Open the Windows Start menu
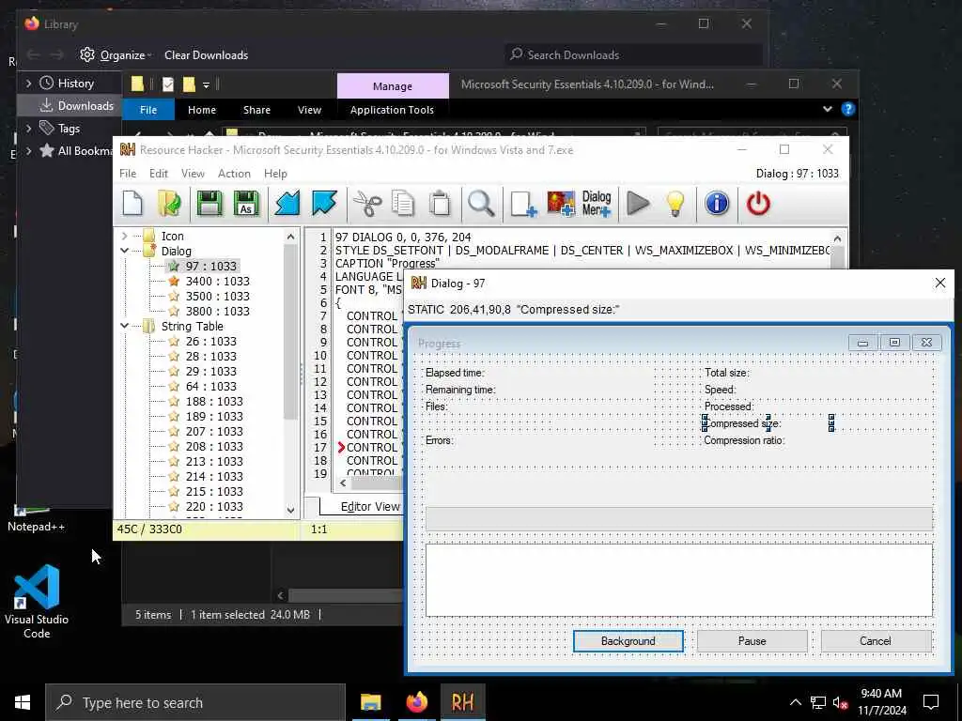 [23, 702]
